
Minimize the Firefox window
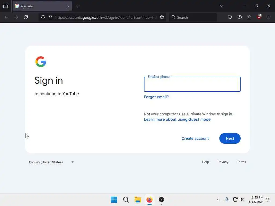tap(244, 6)
